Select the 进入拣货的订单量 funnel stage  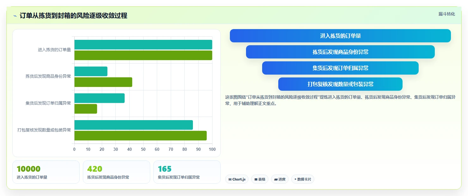[x=340, y=36]
